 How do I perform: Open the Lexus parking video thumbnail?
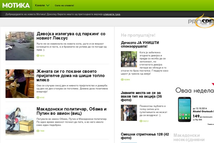(x=20, y=45)
